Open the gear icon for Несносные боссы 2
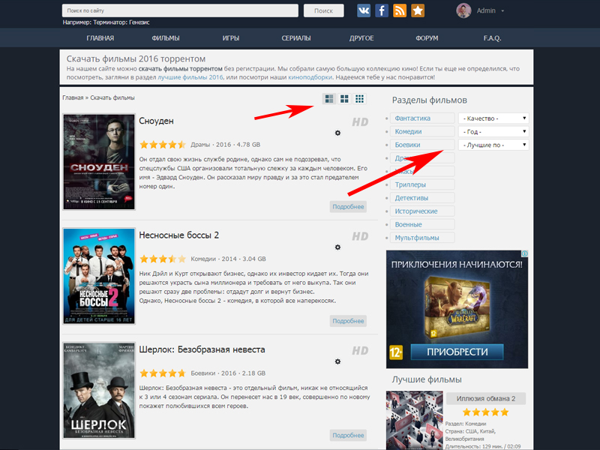Screen dimensions: 600x450 pyautogui.click(x=337, y=247)
